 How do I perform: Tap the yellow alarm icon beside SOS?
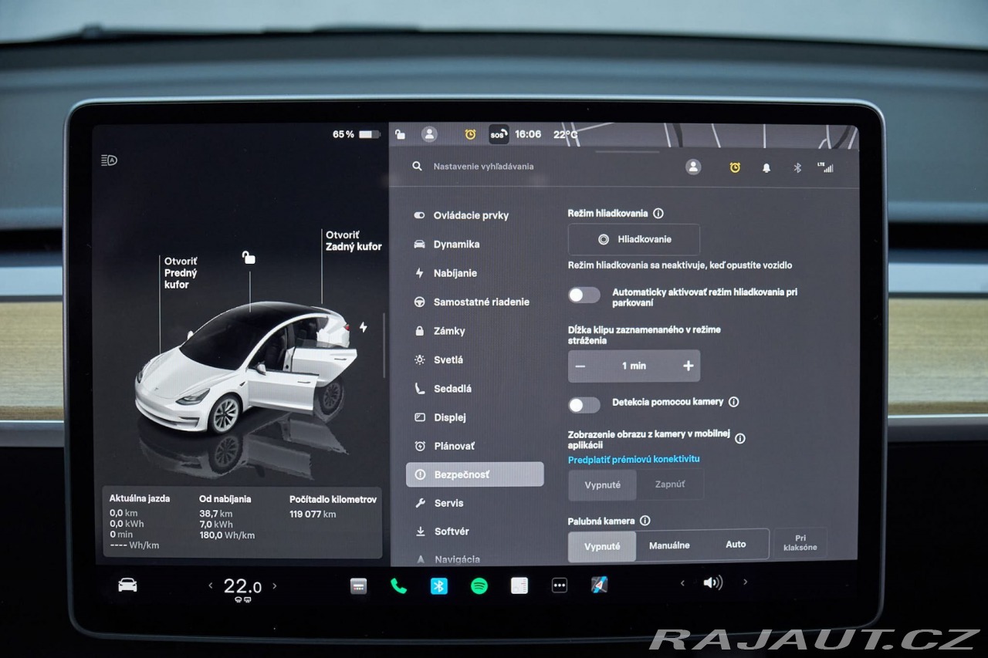pyautogui.click(x=470, y=134)
